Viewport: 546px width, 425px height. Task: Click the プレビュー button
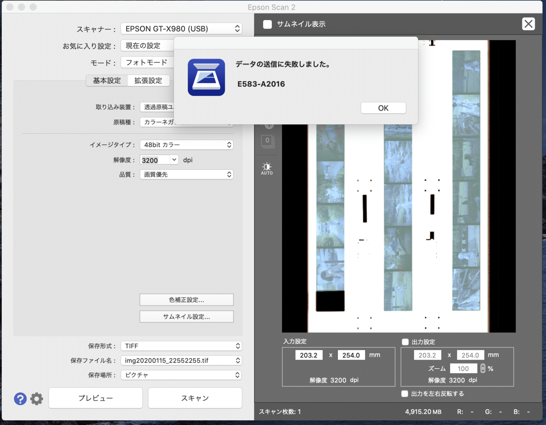[96, 398]
